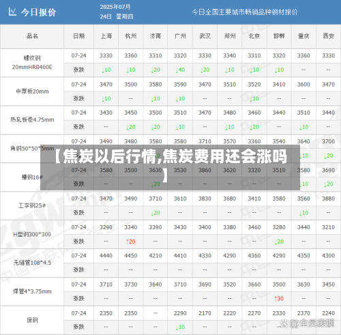This screenshot has width=341, height=335.
Task: Click 角钢 price 3710 under 武汉
Action: pos(205,141)
